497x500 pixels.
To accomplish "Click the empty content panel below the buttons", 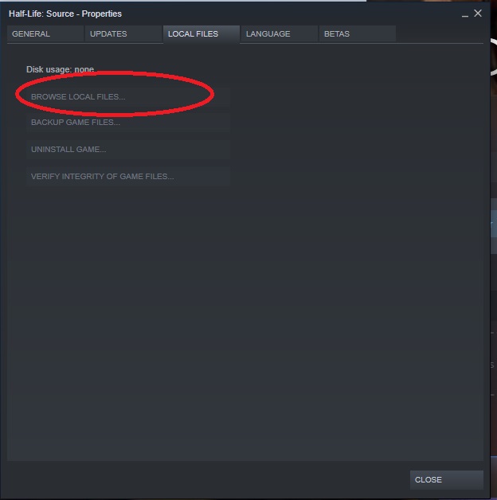I will point(245,319).
